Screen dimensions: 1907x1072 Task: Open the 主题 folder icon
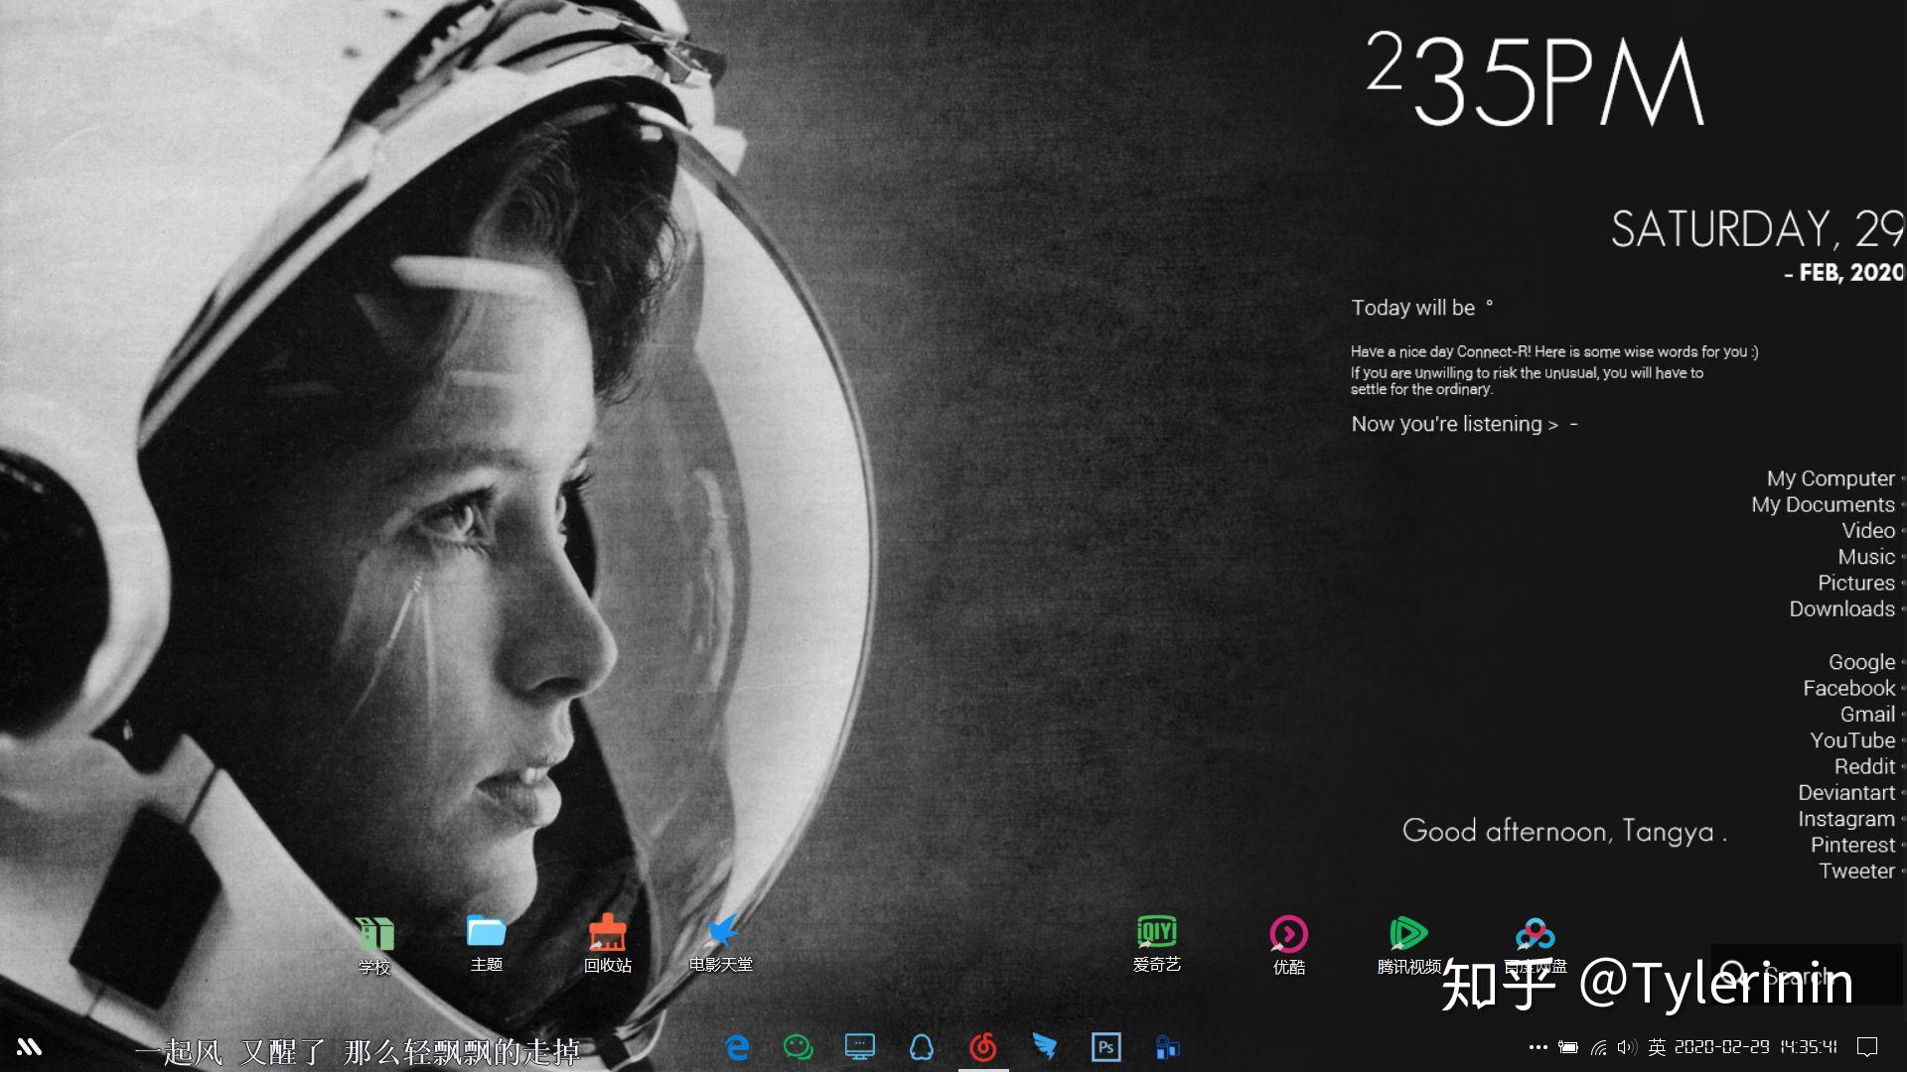click(x=487, y=944)
